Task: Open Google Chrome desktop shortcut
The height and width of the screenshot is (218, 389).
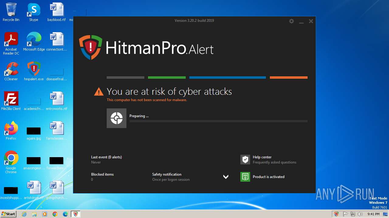Action: [11, 162]
